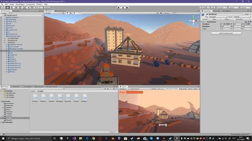Image resolution: width=252 pixels, height=141 pixels.
Task: Select the Sounds folder in Project
Action: 9,120
